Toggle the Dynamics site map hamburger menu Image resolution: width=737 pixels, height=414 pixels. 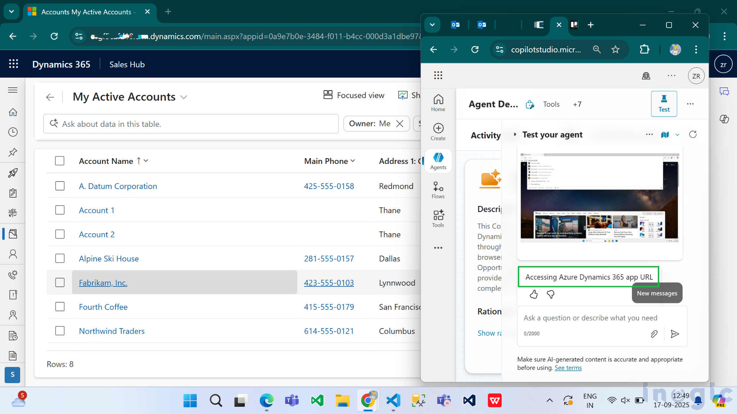tap(13, 90)
